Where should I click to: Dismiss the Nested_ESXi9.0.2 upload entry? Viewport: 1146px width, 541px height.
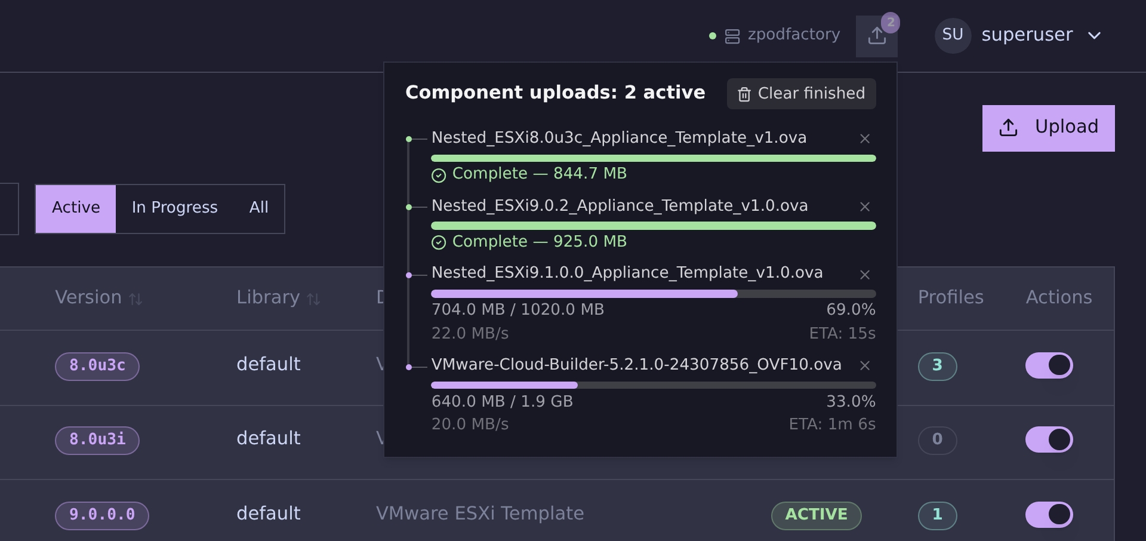pyautogui.click(x=864, y=207)
